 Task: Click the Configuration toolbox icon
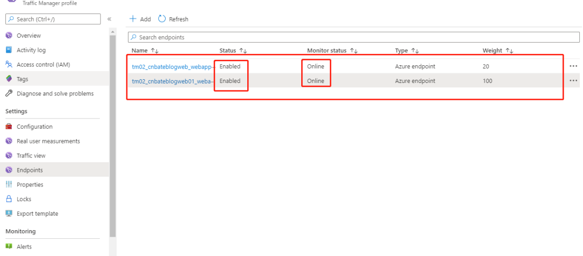click(x=9, y=127)
